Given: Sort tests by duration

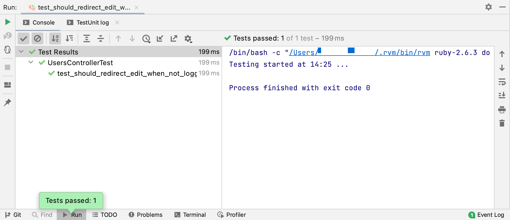Looking at the screenshot, I should (69, 39).
